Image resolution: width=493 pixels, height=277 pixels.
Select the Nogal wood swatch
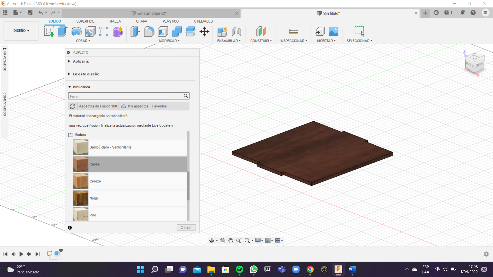81,198
